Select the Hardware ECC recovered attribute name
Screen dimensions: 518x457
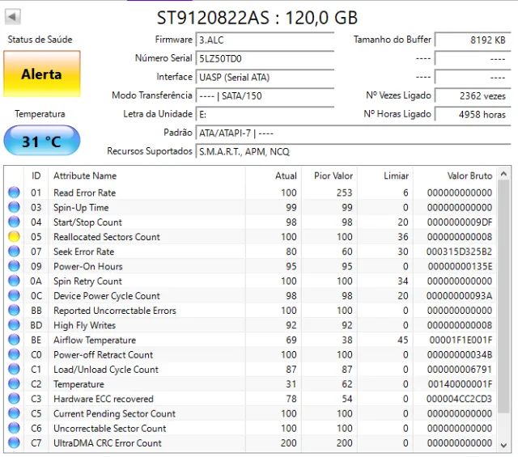pos(104,399)
